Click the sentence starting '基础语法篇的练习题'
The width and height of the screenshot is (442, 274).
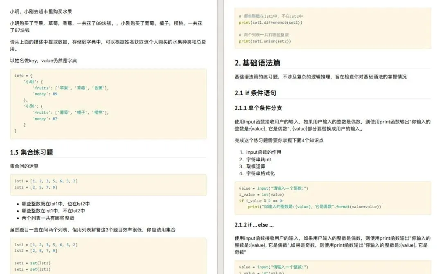(320, 76)
